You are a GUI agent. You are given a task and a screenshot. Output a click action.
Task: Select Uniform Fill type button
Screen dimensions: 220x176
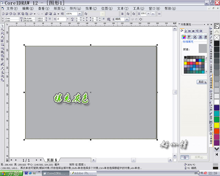tap(184, 37)
